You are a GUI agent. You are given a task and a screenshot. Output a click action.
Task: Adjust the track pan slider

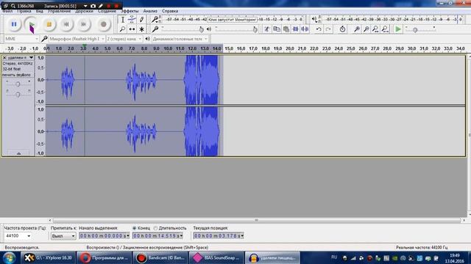coord(18,95)
